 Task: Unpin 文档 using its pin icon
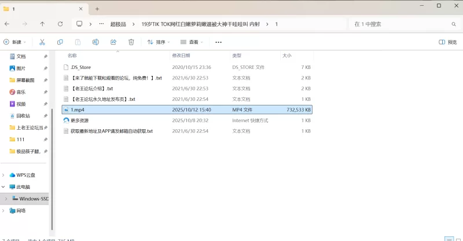pyautogui.click(x=46, y=56)
